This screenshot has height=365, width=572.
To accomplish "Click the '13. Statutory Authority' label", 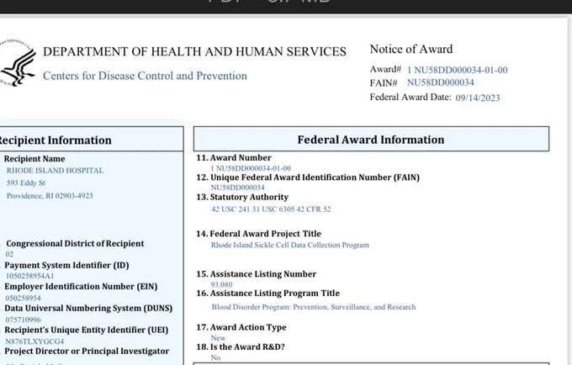I will pyautogui.click(x=242, y=198).
